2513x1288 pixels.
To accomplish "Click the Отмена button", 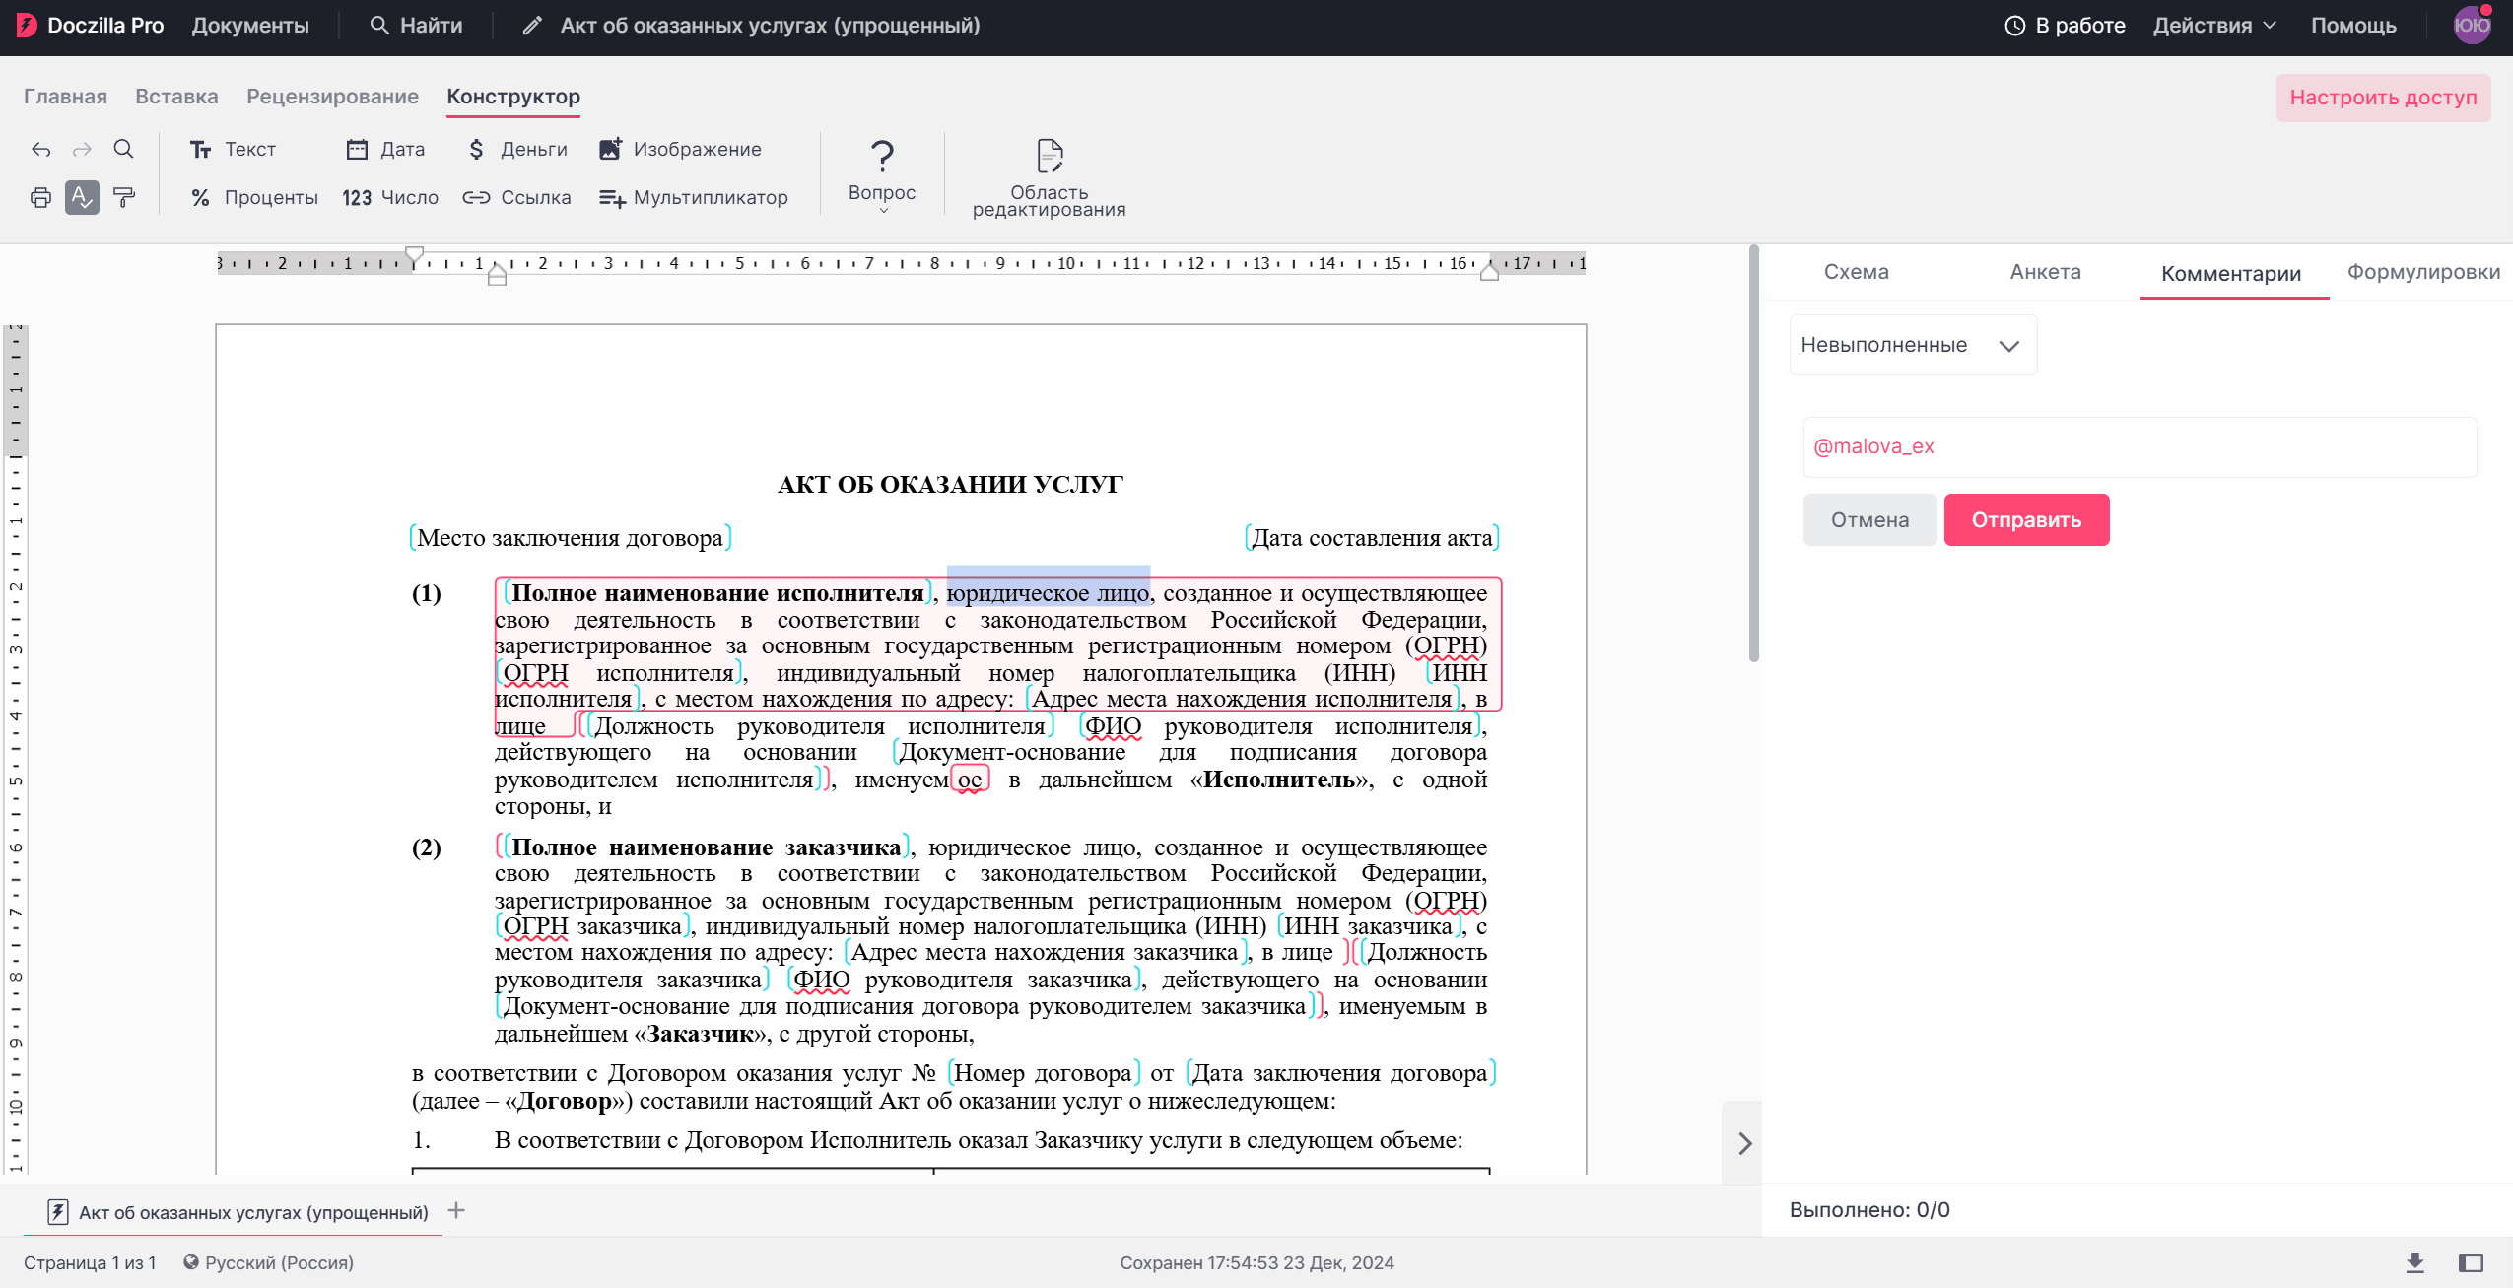I will click(x=1869, y=519).
